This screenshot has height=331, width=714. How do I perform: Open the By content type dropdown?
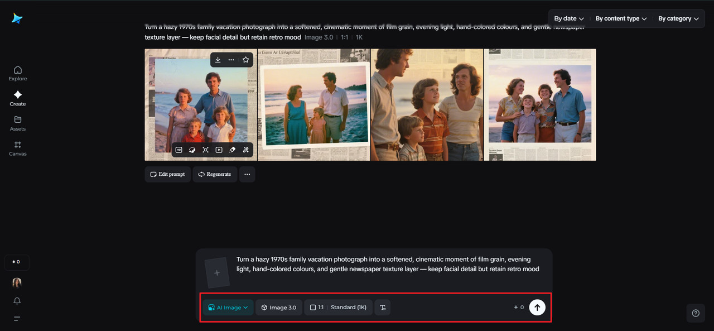pos(621,18)
